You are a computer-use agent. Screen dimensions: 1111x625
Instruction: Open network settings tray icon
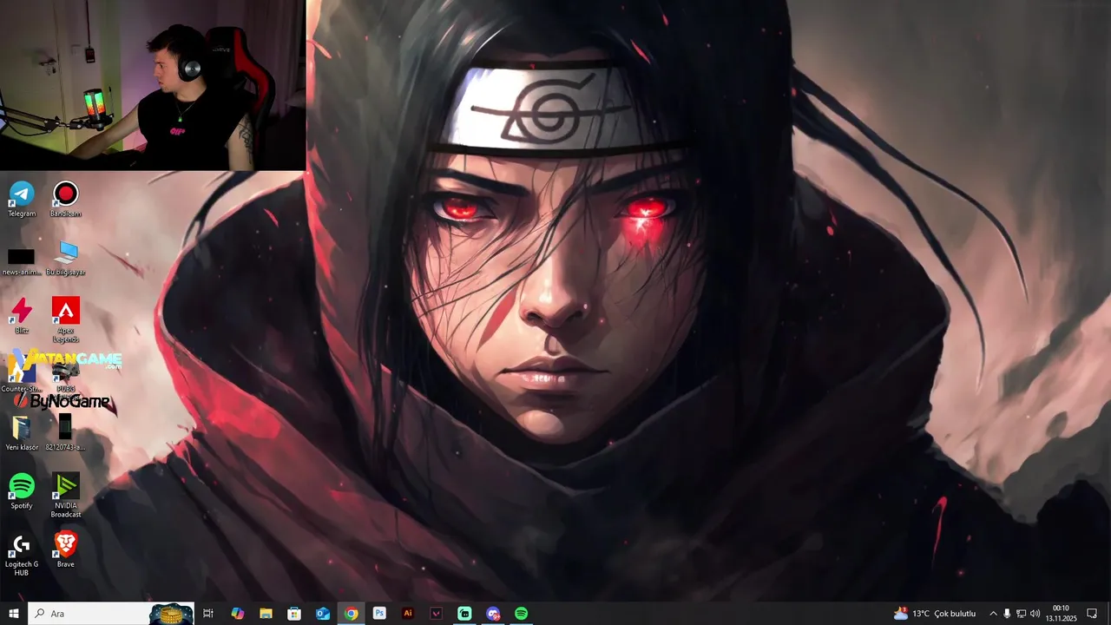[x=1021, y=614]
